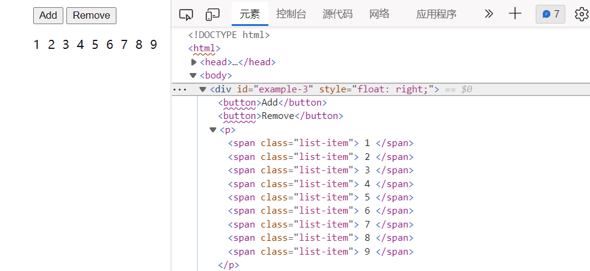Select the span list-item 2 line

321,156
